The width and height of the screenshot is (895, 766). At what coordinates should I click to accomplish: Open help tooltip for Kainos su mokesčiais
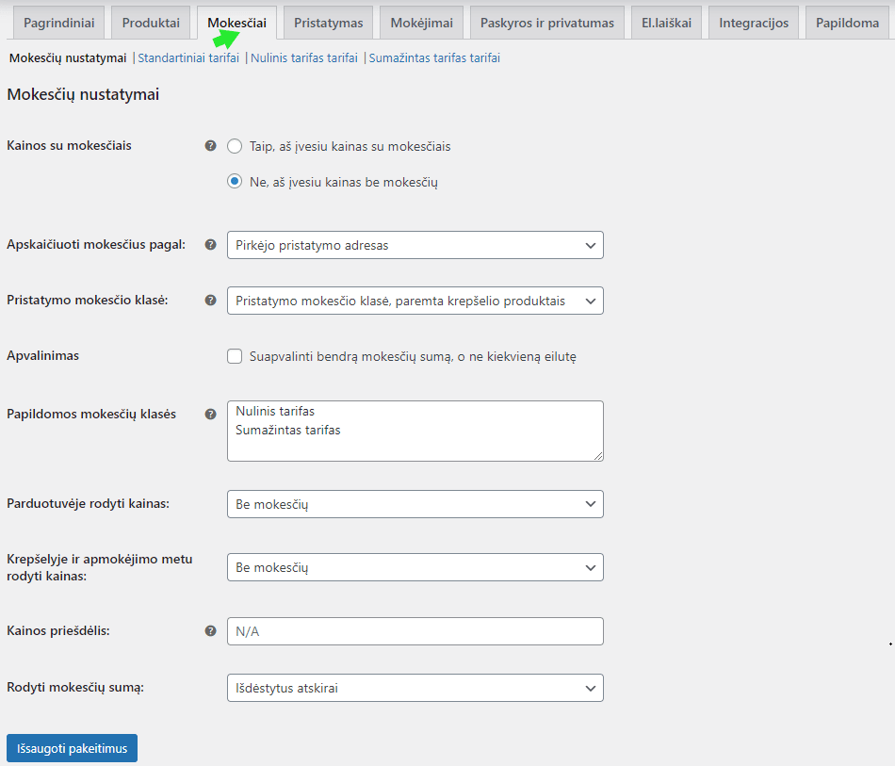point(211,145)
